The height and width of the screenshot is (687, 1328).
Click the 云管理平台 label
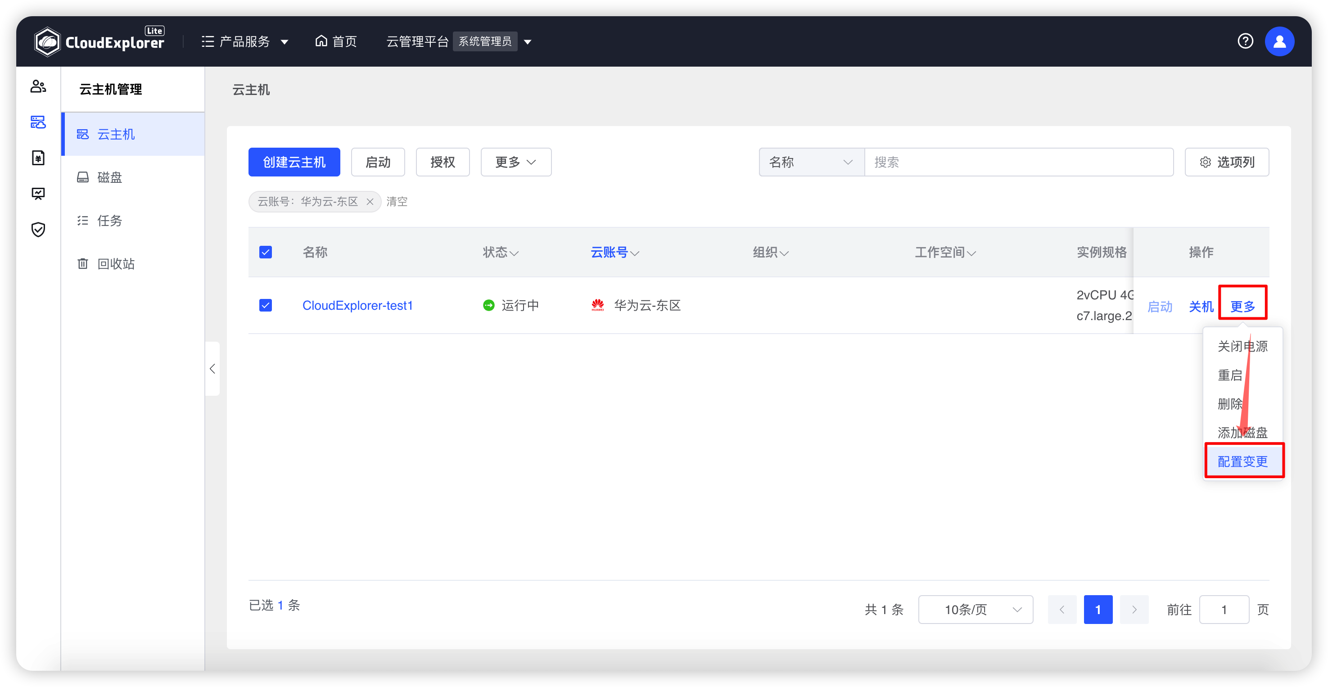[417, 41]
